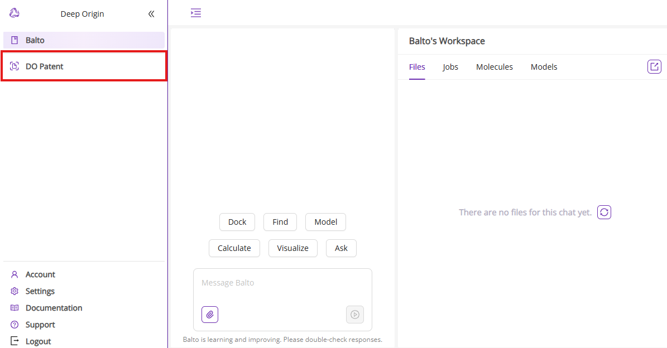Click the Deep Origin logo icon
The width and height of the screenshot is (667, 348).
15,13
